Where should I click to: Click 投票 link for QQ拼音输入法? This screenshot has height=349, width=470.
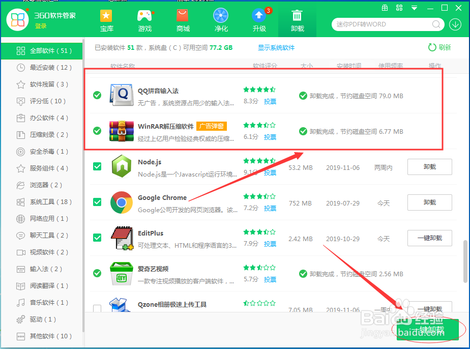click(270, 102)
